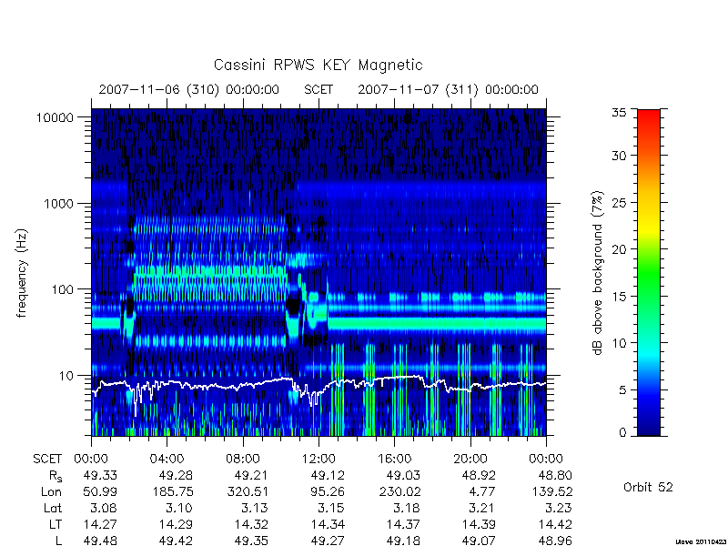Screen dimensions: 728x546
Task: Click the 10000 frequency tick label
Action: pos(55,118)
